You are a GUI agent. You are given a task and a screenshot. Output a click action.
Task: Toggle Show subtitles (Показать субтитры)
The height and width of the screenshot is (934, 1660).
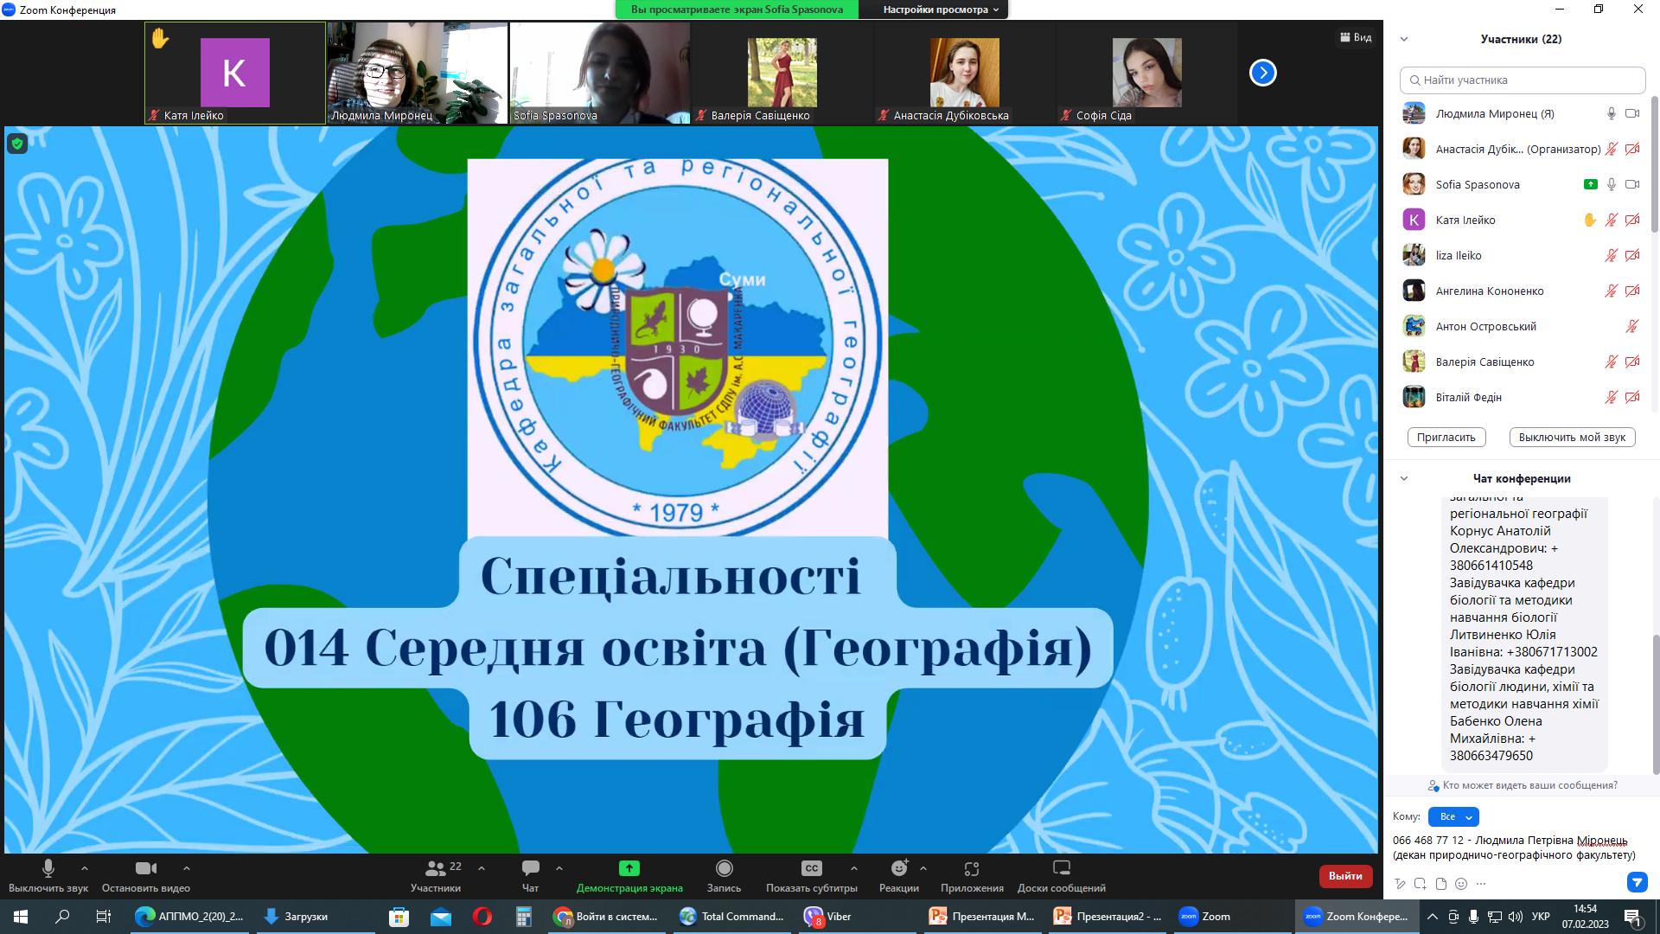[x=811, y=868]
